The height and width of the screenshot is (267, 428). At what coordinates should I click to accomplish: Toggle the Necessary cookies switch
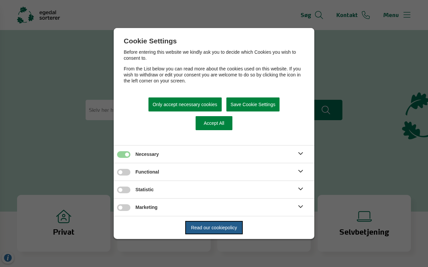click(124, 155)
